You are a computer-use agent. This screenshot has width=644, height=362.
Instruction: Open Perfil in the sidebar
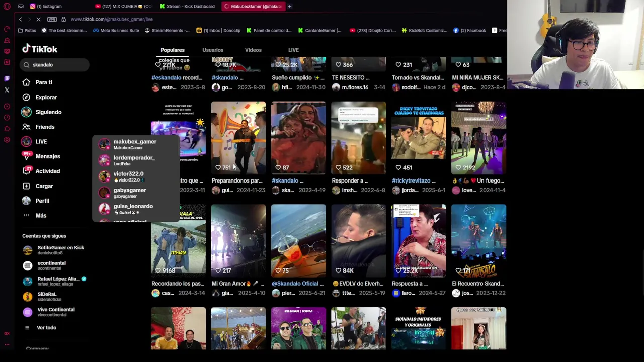pos(36,201)
